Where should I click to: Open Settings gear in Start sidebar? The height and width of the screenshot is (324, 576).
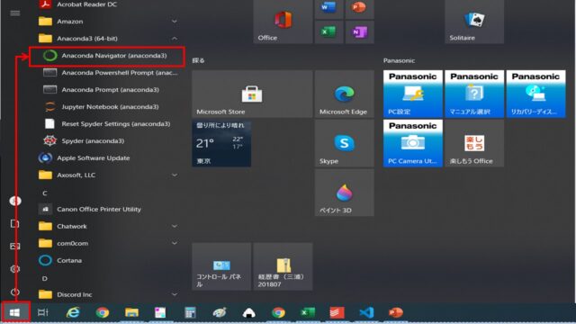(x=15, y=269)
